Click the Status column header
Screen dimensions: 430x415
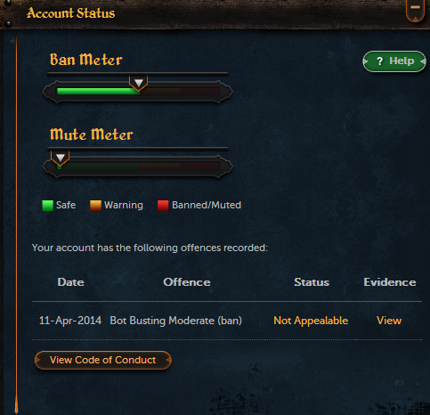click(312, 282)
